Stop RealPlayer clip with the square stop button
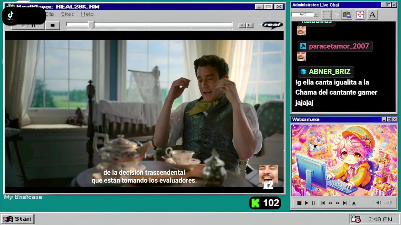The width and height of the screenshot is (401, 225). 52,25
